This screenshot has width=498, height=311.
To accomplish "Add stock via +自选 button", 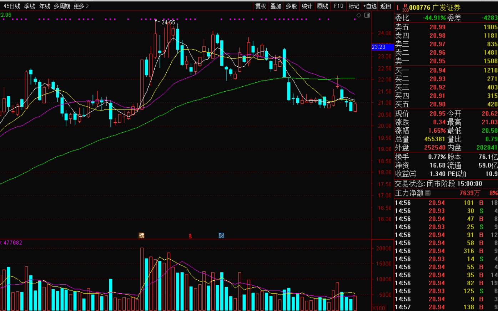I will (370, 6).
